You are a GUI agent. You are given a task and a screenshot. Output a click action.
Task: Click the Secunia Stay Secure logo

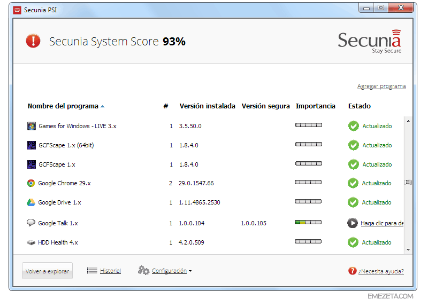pyautogui.click(x=370, y=42)
